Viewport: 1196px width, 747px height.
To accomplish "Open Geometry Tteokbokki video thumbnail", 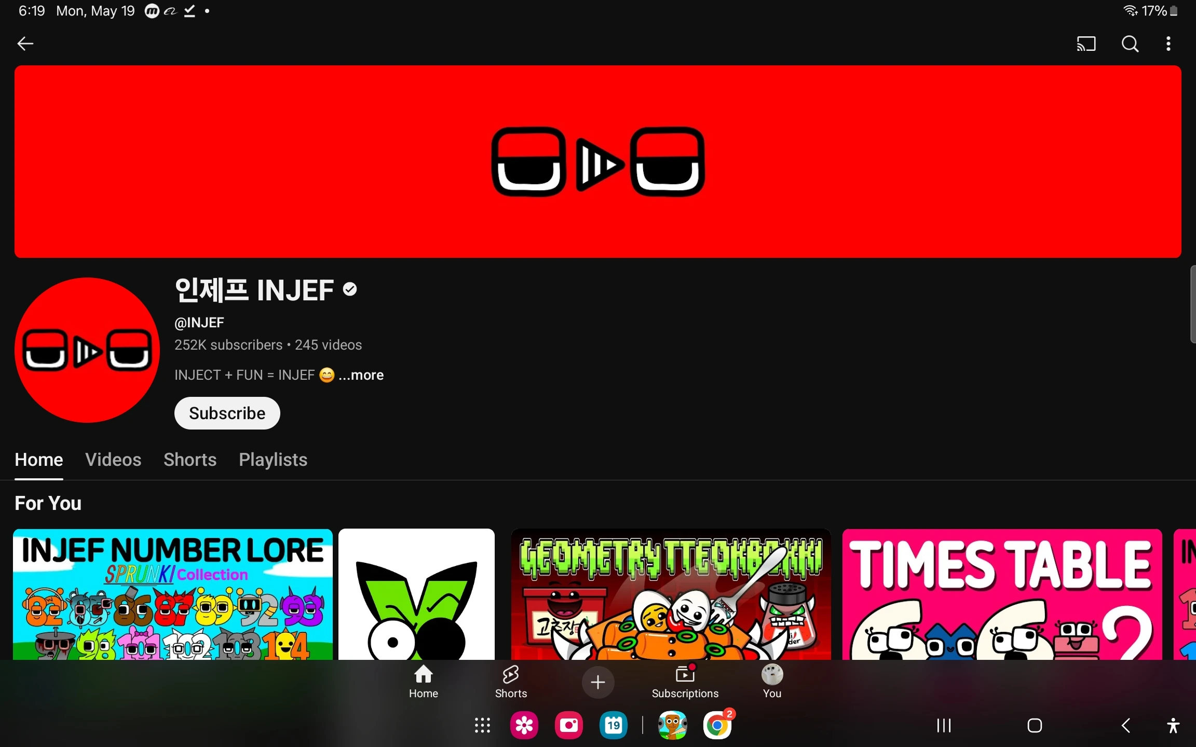I will tap(671, 594).
